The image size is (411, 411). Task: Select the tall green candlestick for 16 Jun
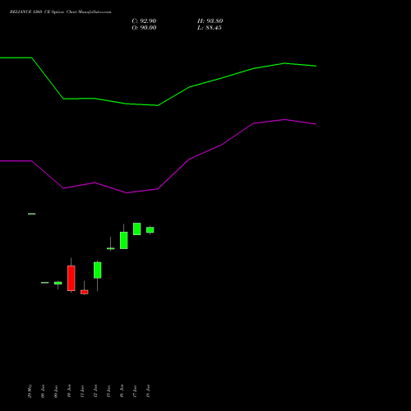click(124, 240)
